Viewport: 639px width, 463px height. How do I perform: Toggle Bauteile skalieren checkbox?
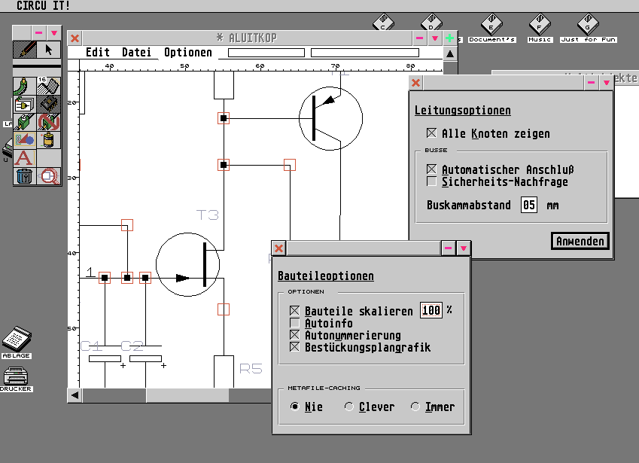[294, 311]
